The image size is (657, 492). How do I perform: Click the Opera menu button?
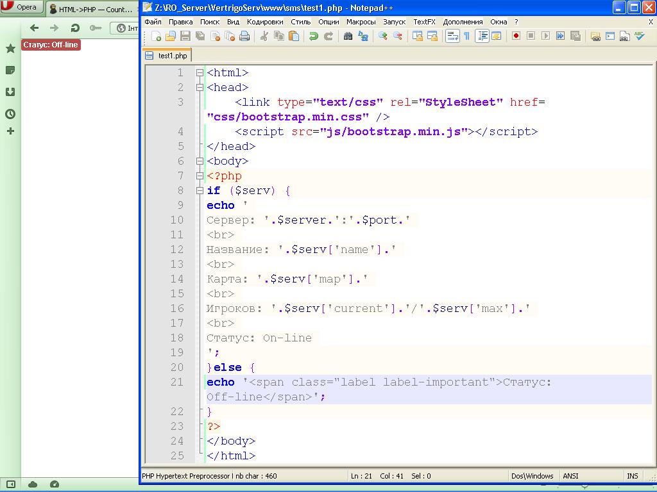tap(21, 7)
